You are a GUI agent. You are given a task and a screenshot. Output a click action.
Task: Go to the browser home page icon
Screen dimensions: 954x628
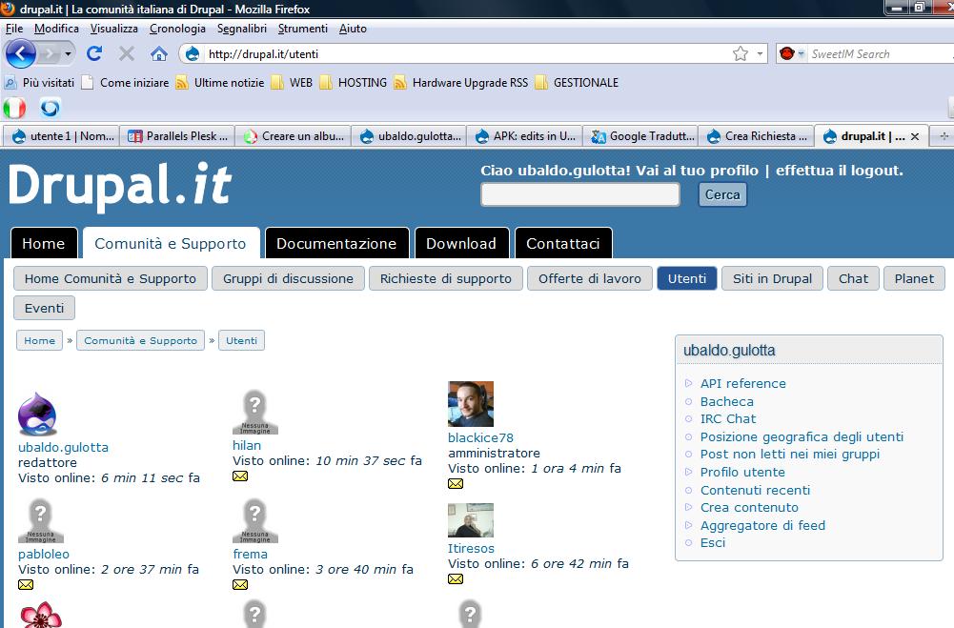click(159, 54)
